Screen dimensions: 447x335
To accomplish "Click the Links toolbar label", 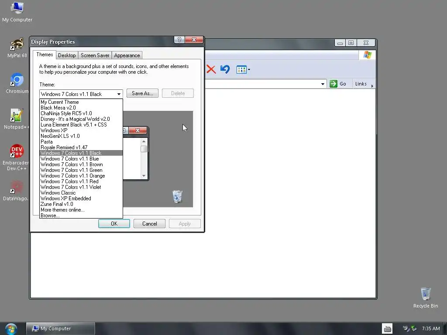I will point(361,84).
